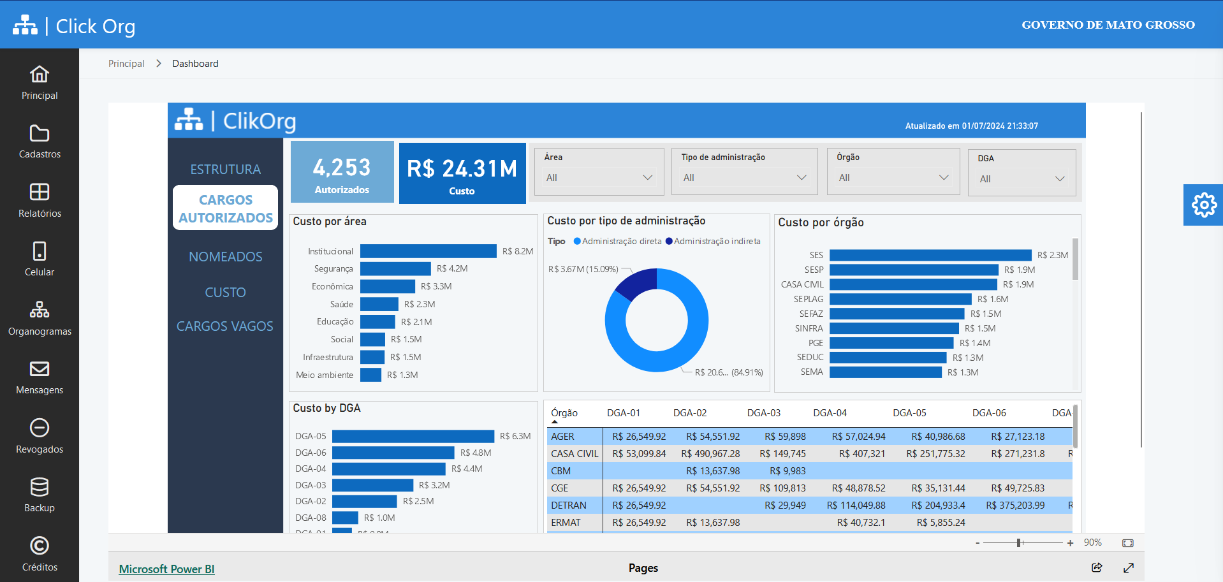Open the Revogados icon in sidebar
The height and width of the screenshot is (582, 1223).
40,428
